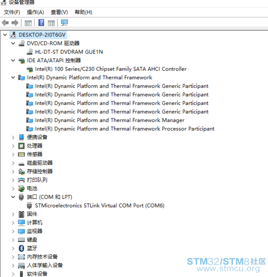Select the 固件 category label
This screenshot has width=268, height=277.
[32, 214]
